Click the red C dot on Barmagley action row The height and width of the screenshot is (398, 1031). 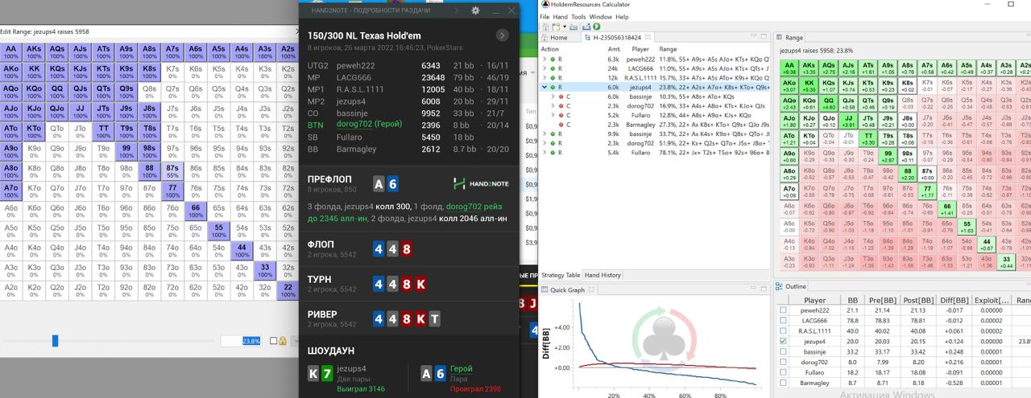tap(561, 125)
